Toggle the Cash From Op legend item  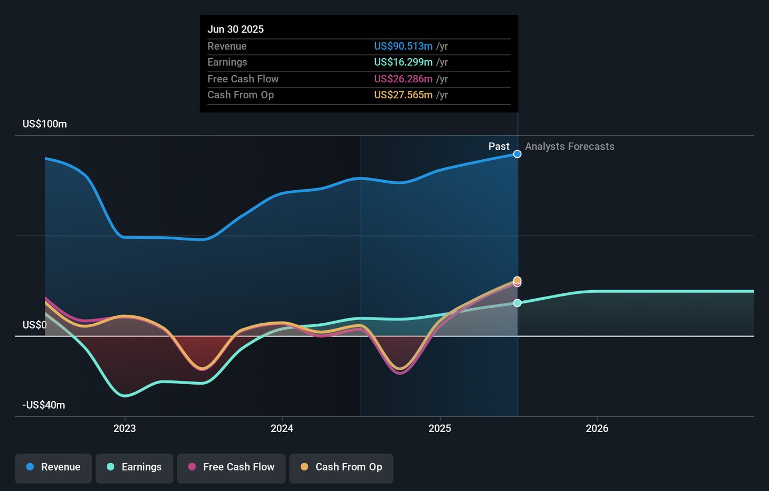tap(341, 467)
